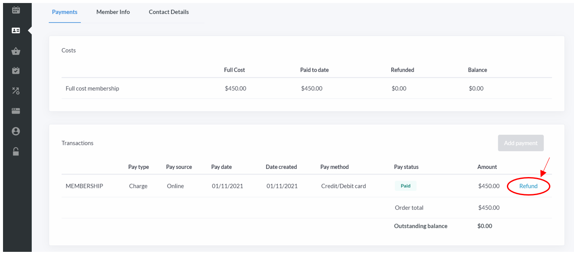Screen dimensions: 574x254
Task: Open the calendar-check bookings sidebar icon
Action: point(16,70)
